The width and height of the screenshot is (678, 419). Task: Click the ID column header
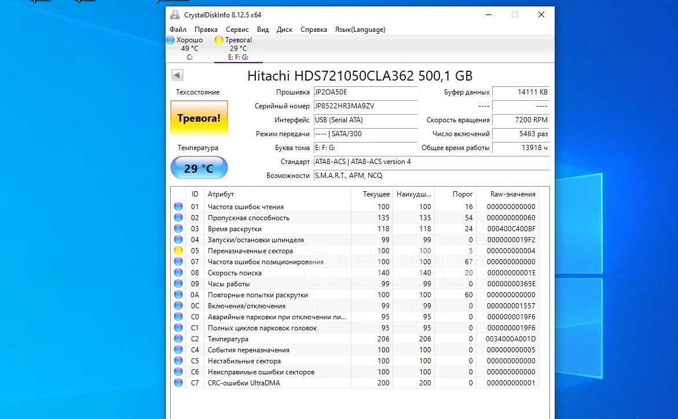click(x=195, y=194)
